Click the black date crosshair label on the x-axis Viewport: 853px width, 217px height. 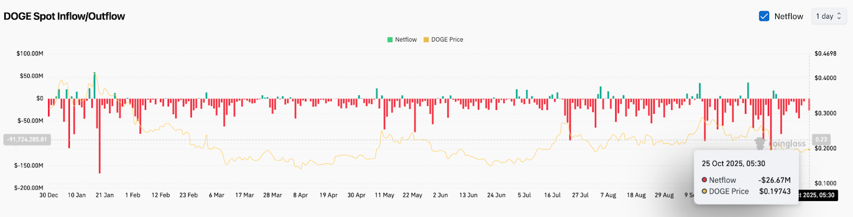(x=818, y=195)
